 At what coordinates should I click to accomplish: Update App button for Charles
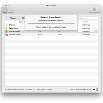pyautogui.click(x=86, y=25)
